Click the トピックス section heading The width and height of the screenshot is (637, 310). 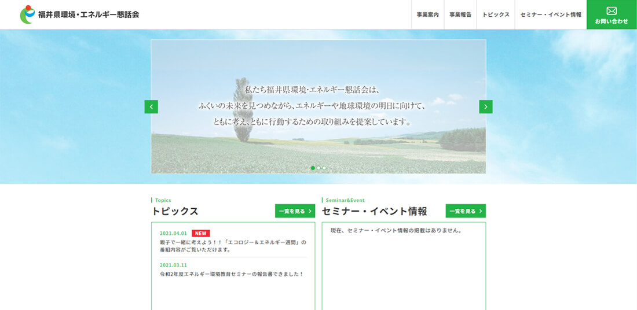pos(175,212)
